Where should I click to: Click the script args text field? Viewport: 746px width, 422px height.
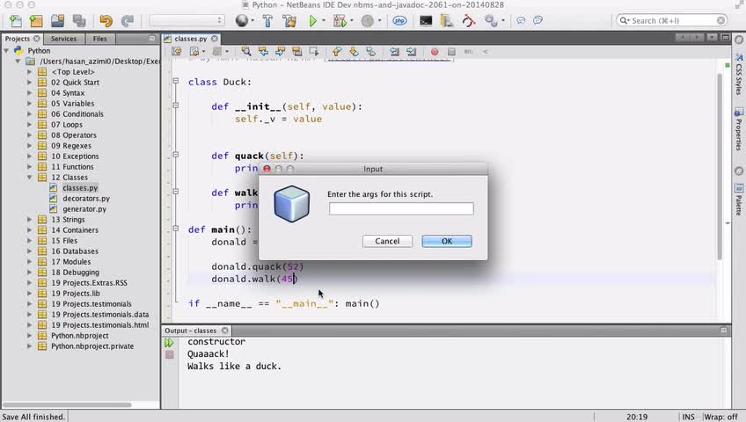[401, 208]
